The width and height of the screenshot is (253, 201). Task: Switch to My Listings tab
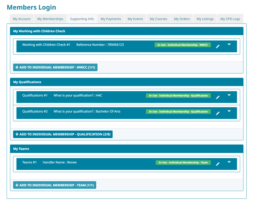205,19
